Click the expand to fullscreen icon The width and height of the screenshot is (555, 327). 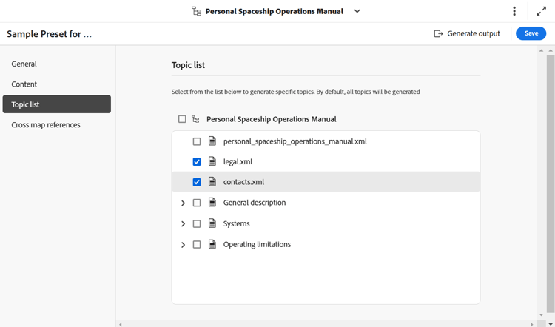tap(541, 12)
